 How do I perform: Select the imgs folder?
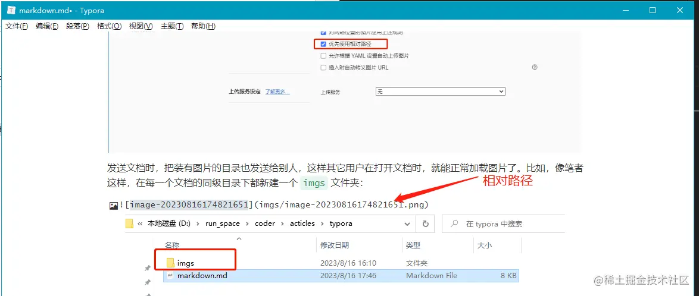pyautogui.click(x=185, y=263)
